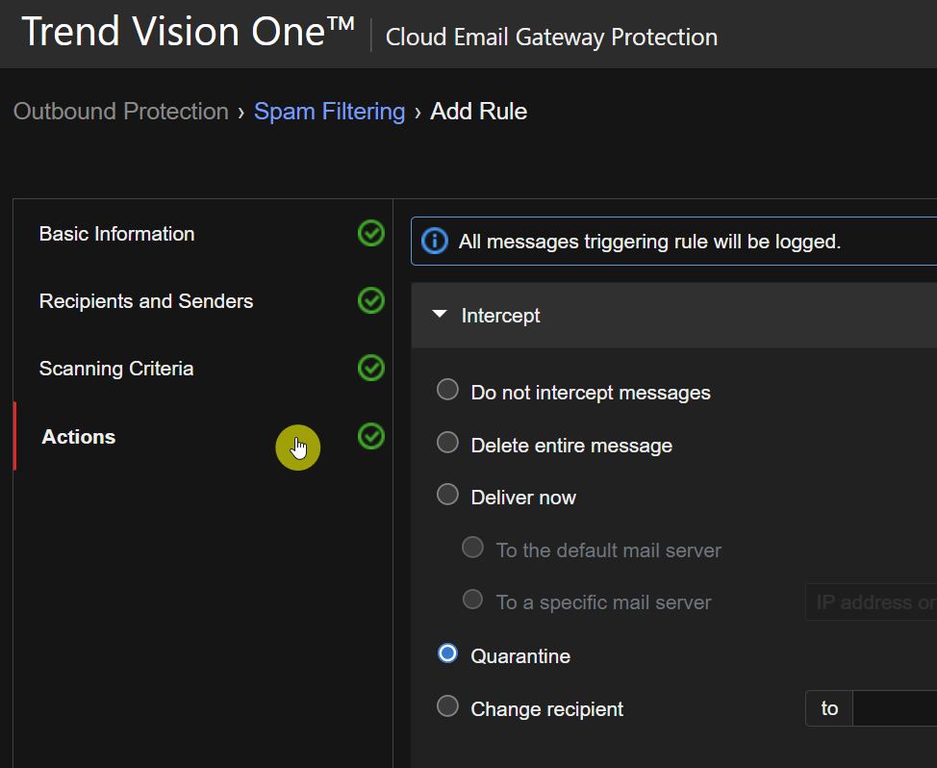Go to the Recipients and Senders step

[x=145, y=301]
